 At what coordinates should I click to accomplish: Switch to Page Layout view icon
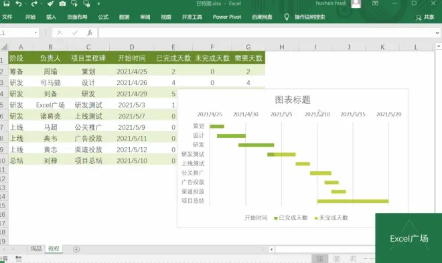point(336,258)
